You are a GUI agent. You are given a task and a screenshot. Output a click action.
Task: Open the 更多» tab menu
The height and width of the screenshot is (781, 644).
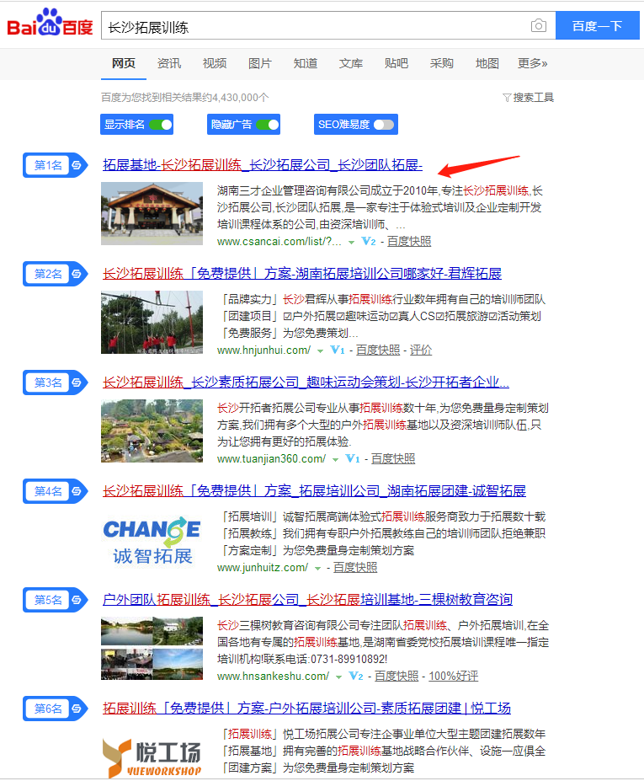533,63
